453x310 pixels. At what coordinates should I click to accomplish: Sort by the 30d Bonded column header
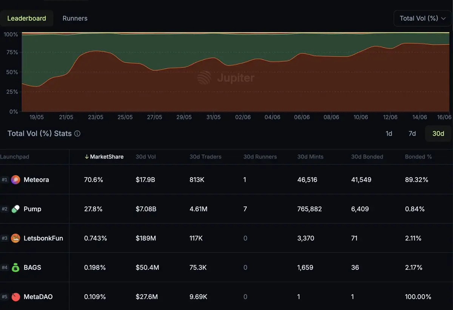[x=367, y=157]
